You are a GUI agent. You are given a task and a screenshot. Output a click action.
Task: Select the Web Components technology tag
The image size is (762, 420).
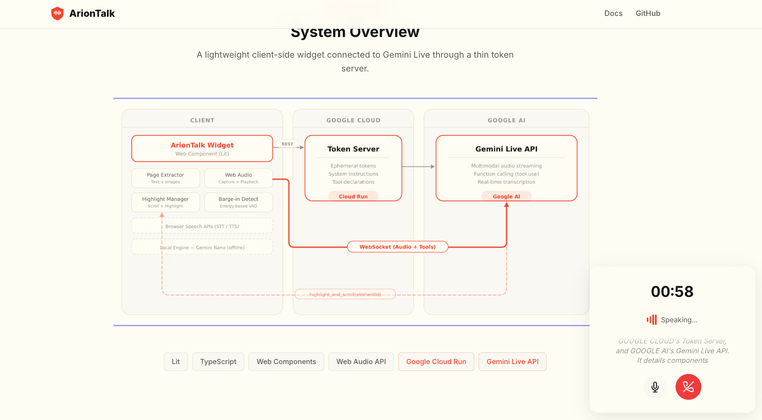[x=286, y=361]
